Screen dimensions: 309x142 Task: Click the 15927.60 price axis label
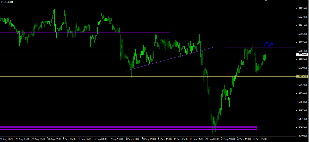[302, 17]
